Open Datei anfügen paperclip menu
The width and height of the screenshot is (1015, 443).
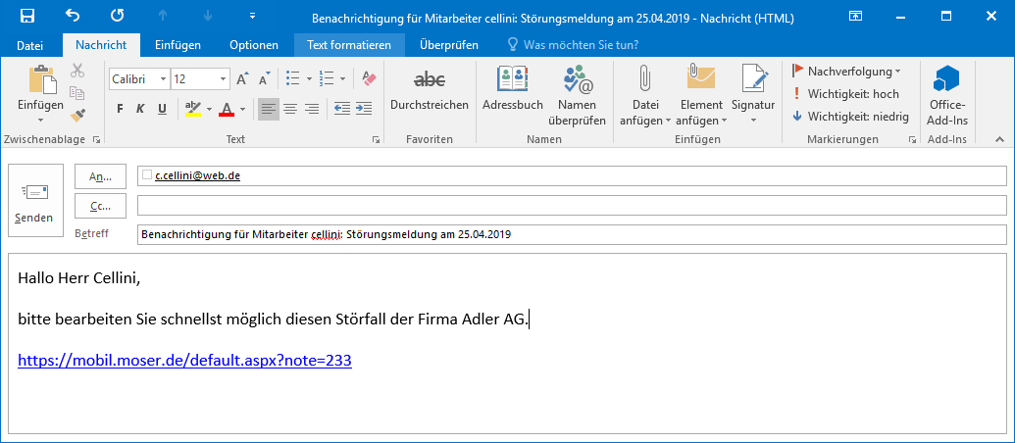click(x=645, y=95)
